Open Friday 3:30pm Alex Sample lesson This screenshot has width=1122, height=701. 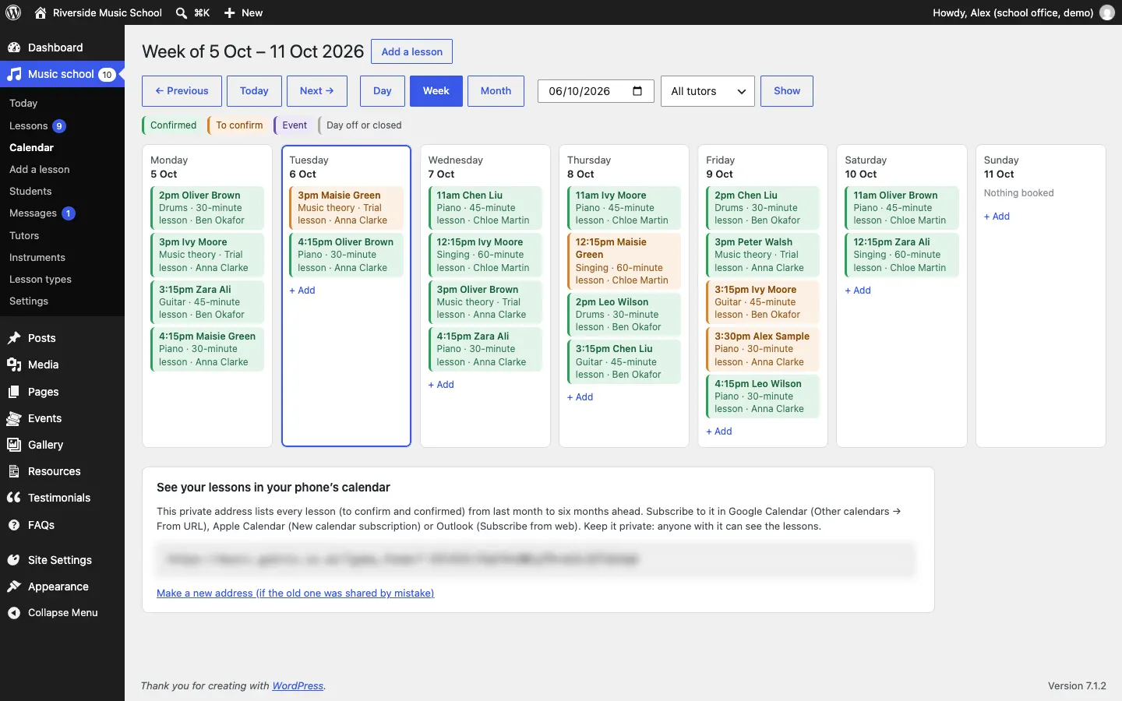(x=763, y=349)
